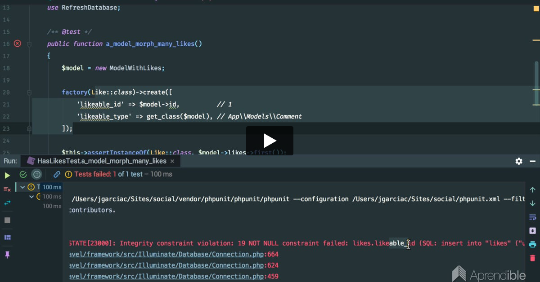
Task: Close the HasLikesTest run tab
Action: pos(172,161)
